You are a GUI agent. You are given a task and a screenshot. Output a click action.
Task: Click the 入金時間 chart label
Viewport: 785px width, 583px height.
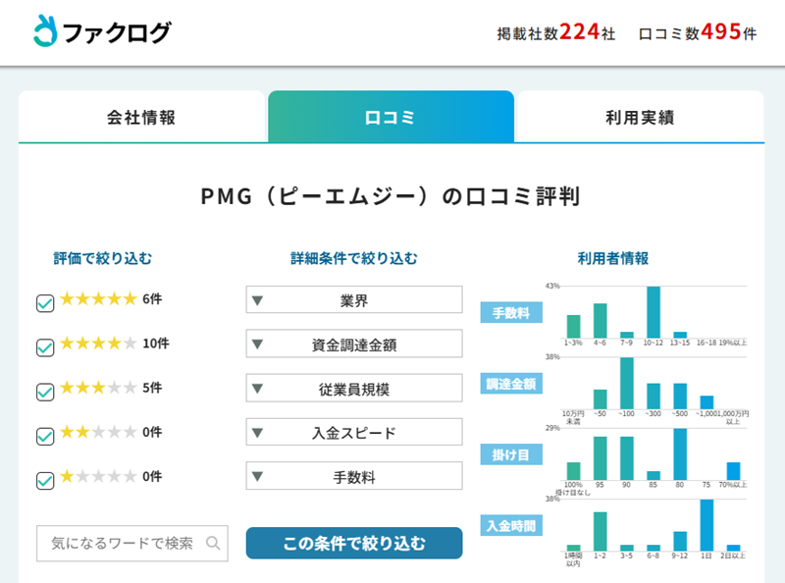(510, 525)
